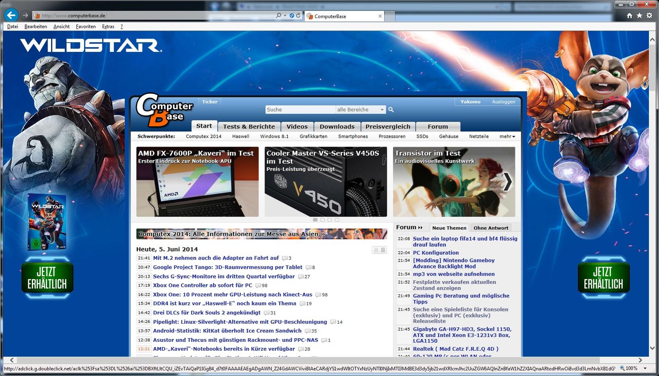659x376 pixels.
Task: Select the Neue Themen forum tab
Action: (x=449, y=228)
